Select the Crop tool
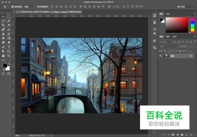This screenshot has height=137, width=197. point(3,25)
